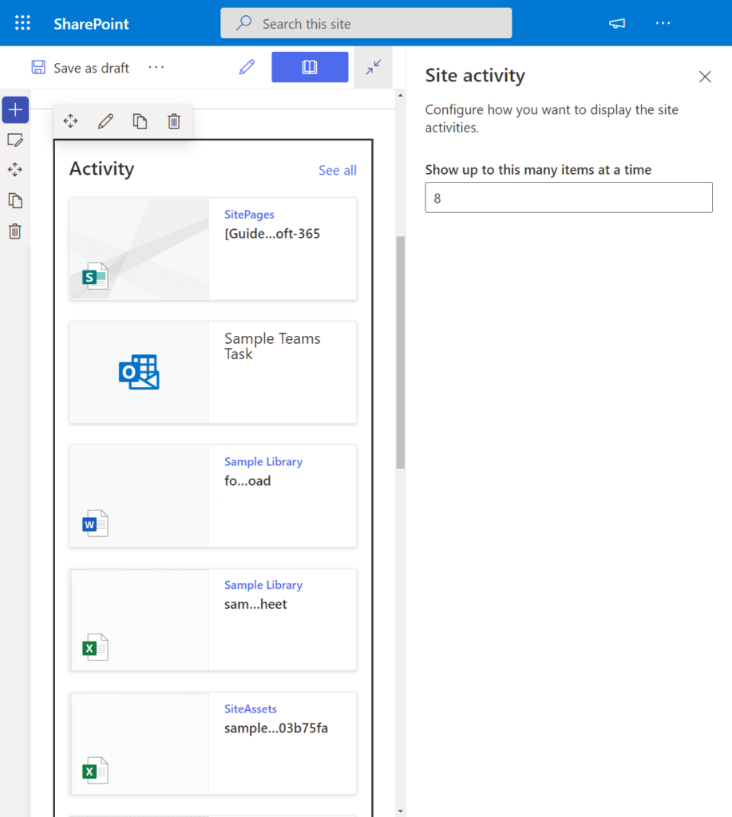Click the megaphone feedback icon
The image size is (732, 817).
(x=617, y=23)
